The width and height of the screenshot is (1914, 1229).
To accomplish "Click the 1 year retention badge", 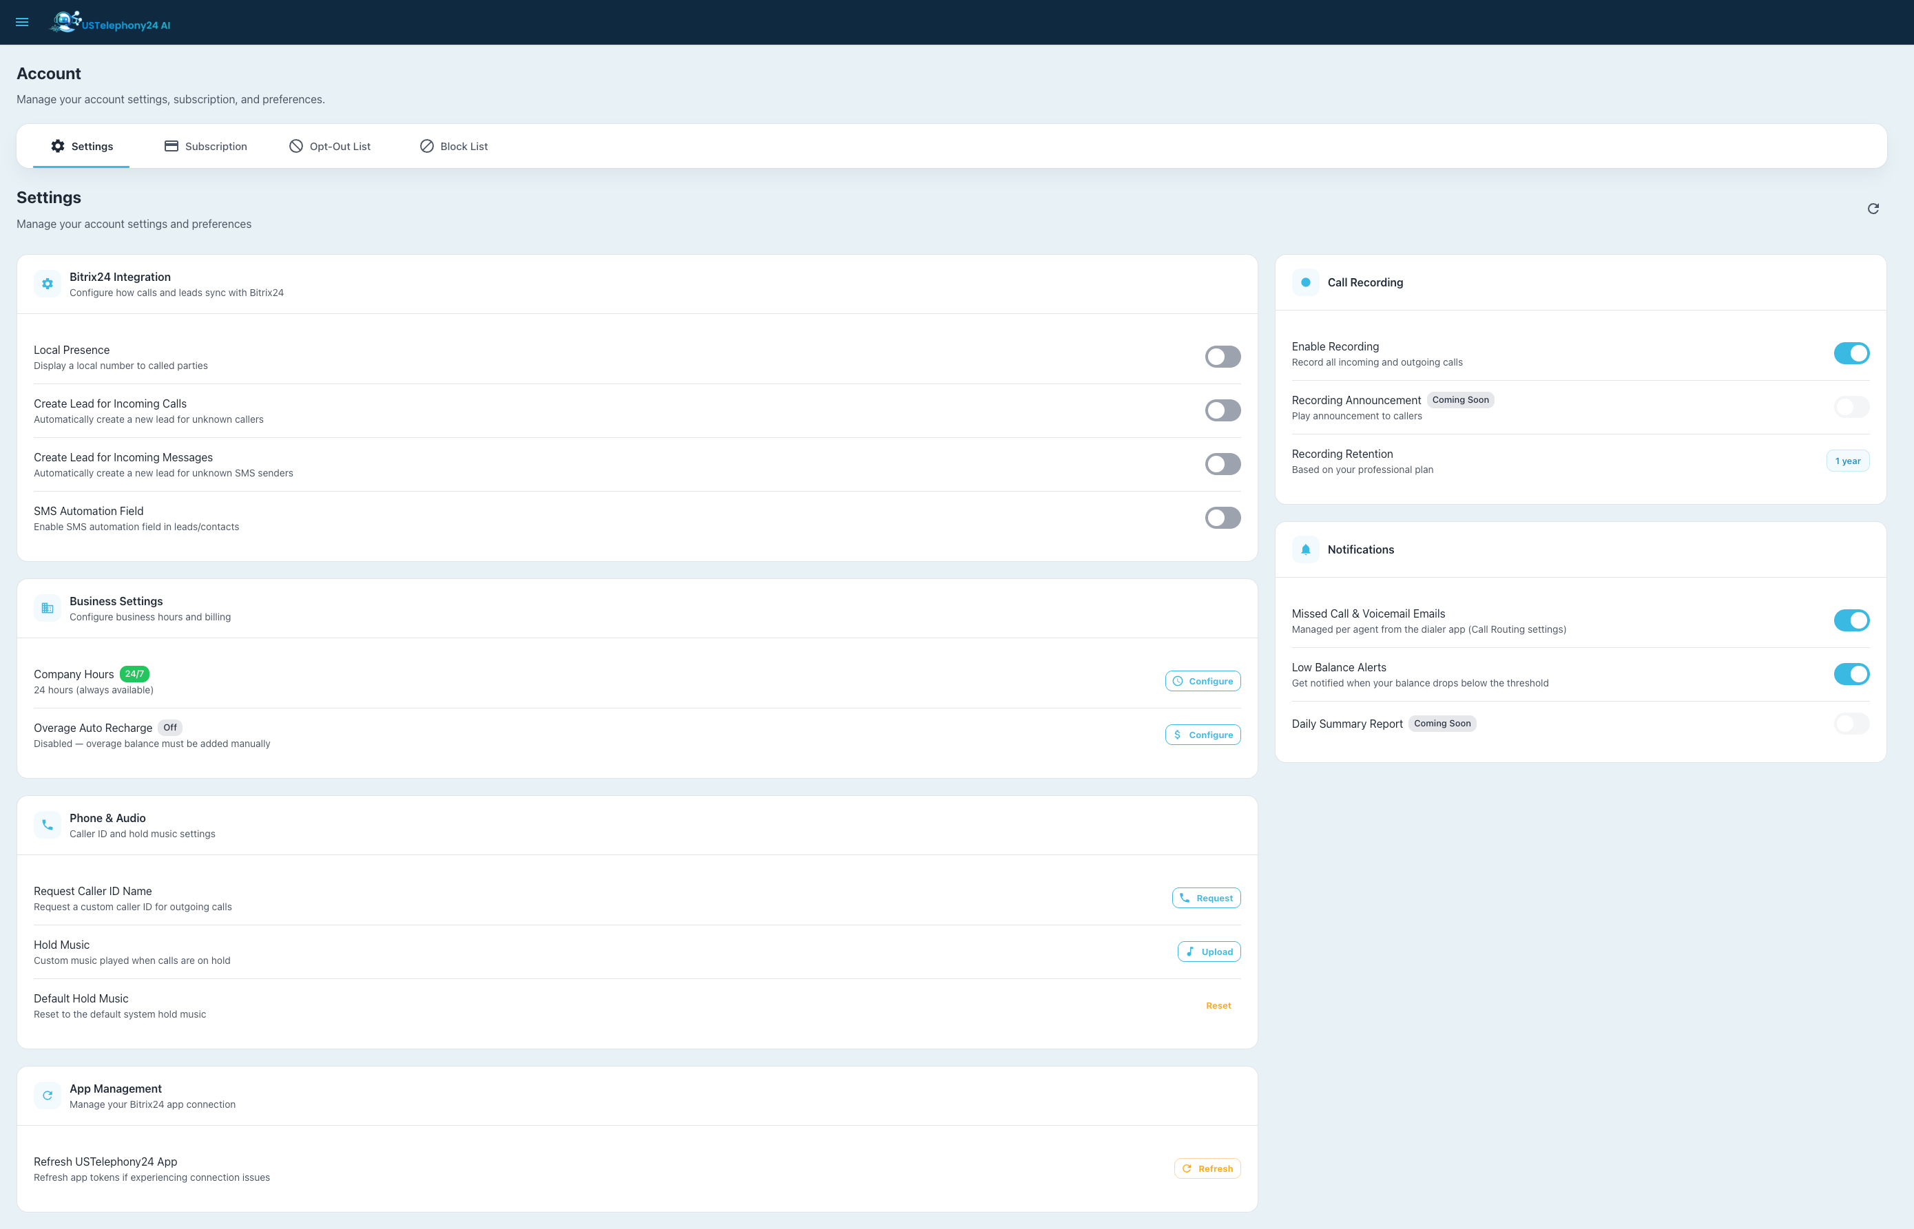I will (x=1847, y=461).
